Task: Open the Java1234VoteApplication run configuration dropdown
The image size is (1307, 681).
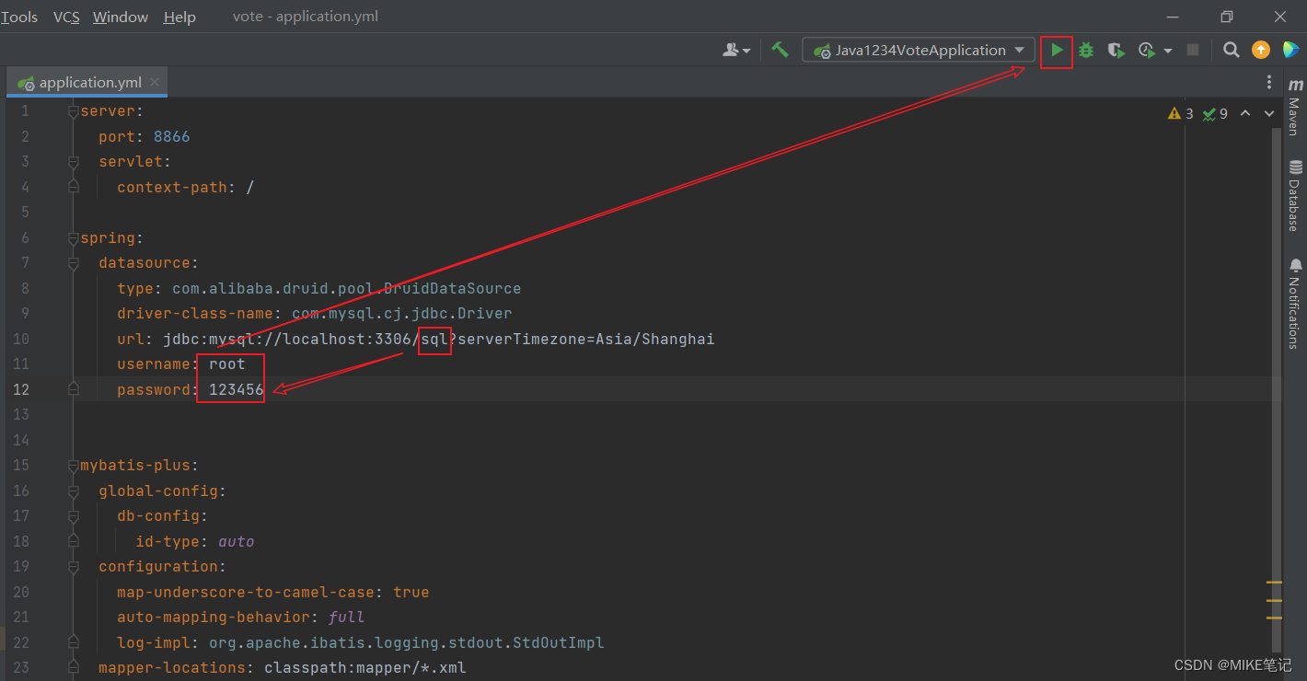Action: pyautogui.click(x=918, y=50)
